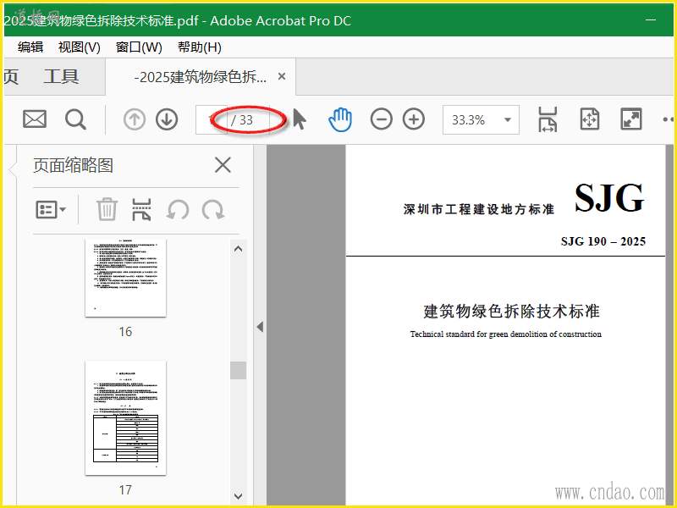
Task: Minimize the Acrobat window
Action: pyautogui.click(x=651, y=19)
